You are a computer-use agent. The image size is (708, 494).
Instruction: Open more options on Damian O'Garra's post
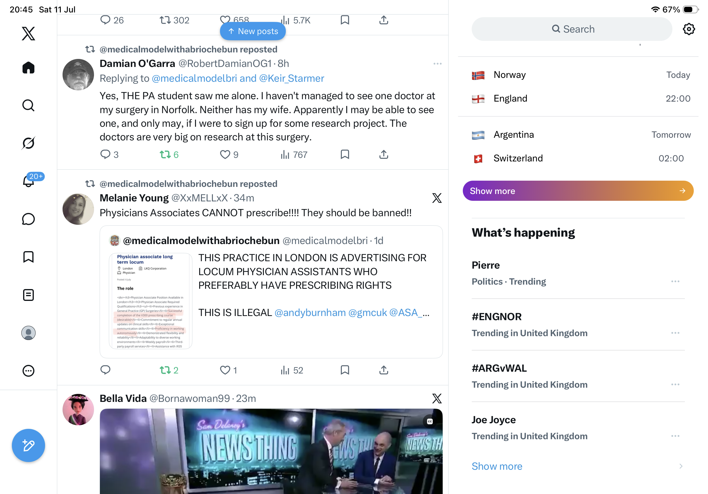click(437, 64)
